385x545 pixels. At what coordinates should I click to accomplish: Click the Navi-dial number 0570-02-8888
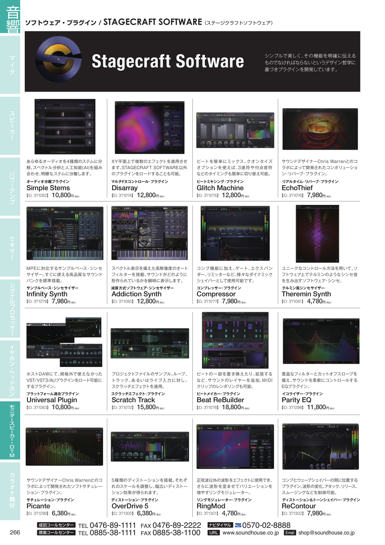266,525
